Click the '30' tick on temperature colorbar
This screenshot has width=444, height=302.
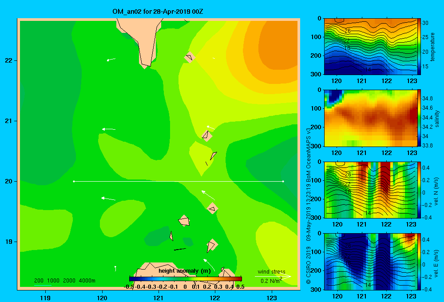click(x=425, y=23)
